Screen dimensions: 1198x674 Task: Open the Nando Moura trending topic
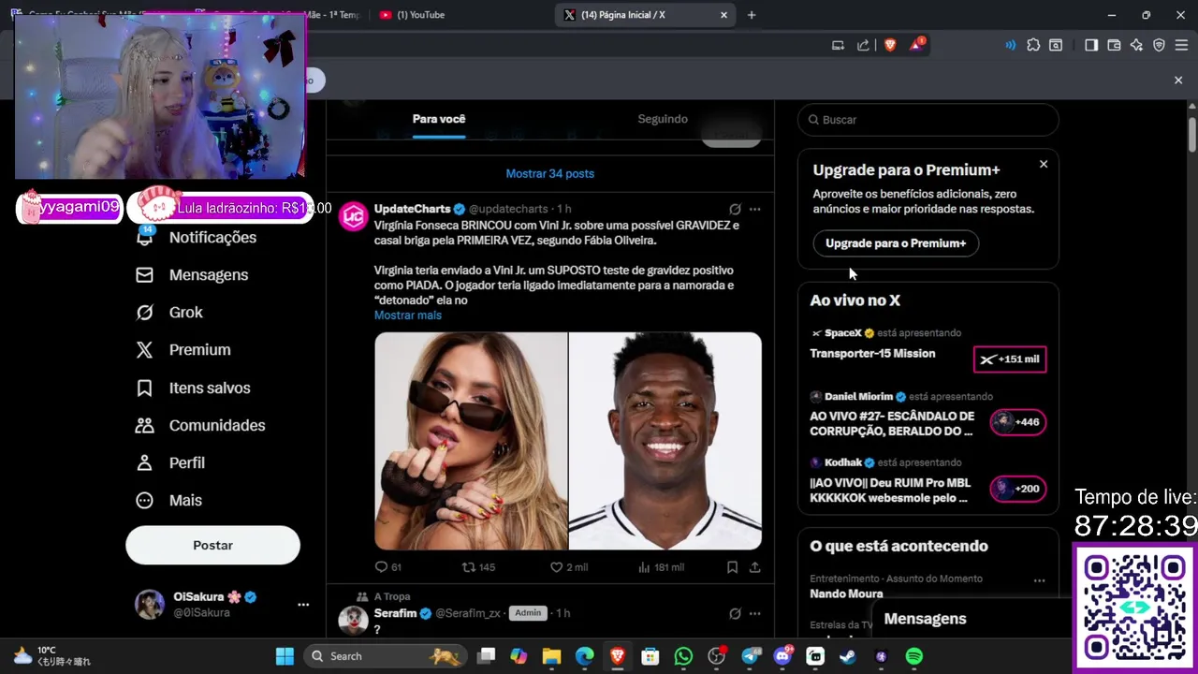pos(846,593)
